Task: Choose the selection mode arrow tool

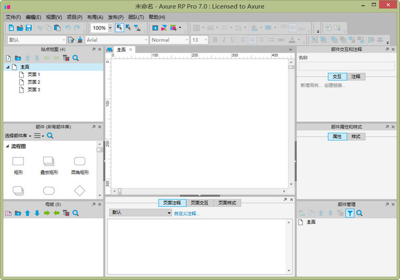Action: point(119,27)
